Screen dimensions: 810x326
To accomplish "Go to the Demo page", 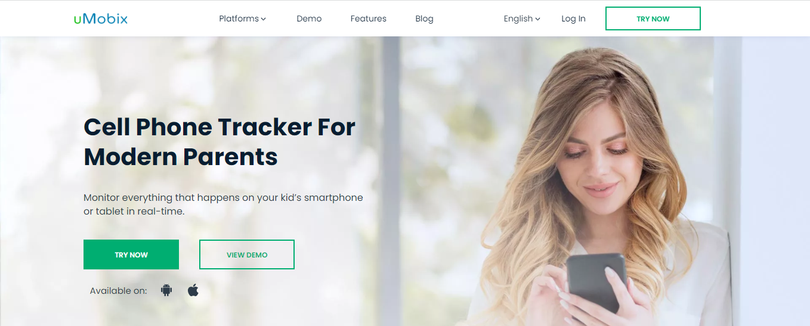I will (309, 18).
